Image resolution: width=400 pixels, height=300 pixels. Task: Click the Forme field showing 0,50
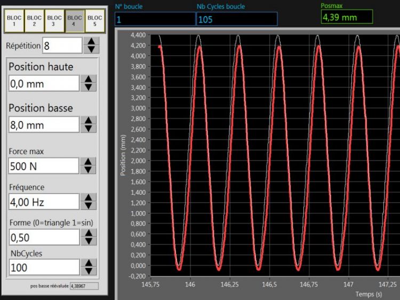(x=44, y=237)
